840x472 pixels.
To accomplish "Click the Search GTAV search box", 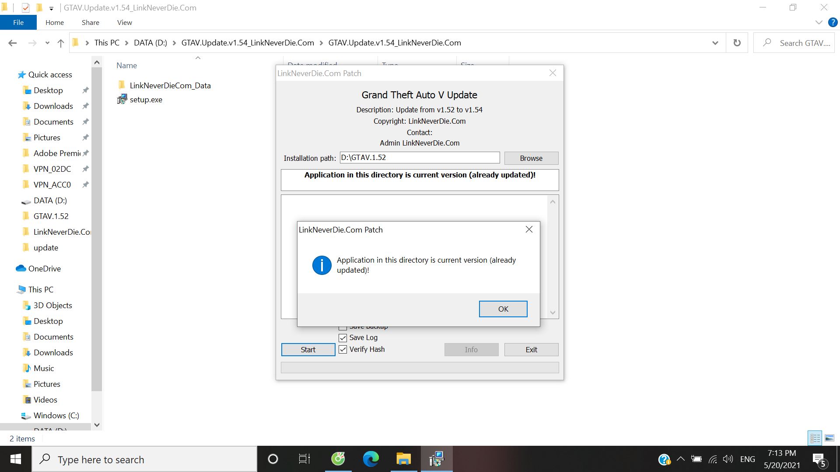I will [x=794, y=43].
